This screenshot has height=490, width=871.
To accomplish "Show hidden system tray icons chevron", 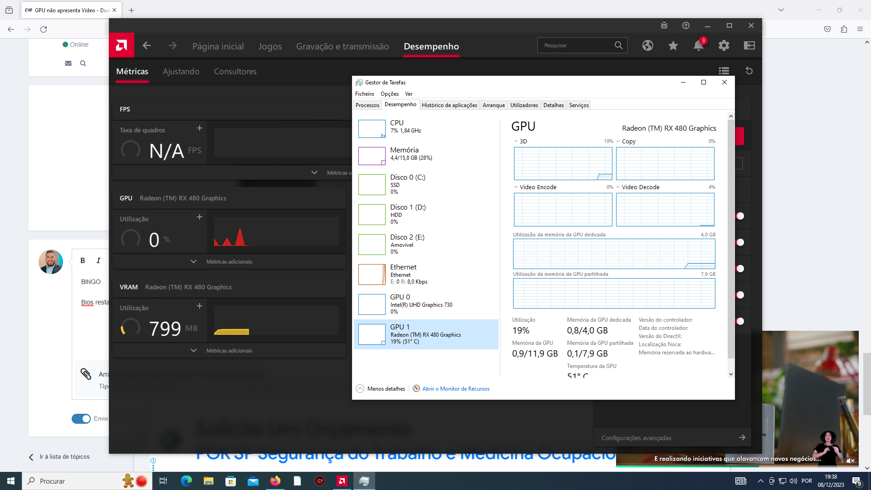I will 760,481.
